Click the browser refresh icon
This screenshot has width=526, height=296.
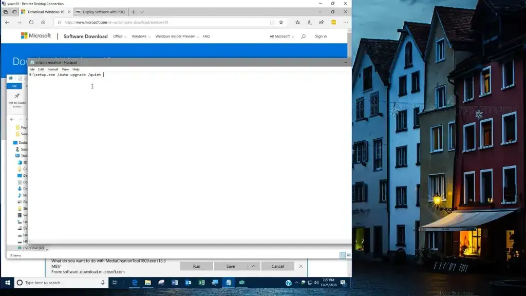coord(31,22)
